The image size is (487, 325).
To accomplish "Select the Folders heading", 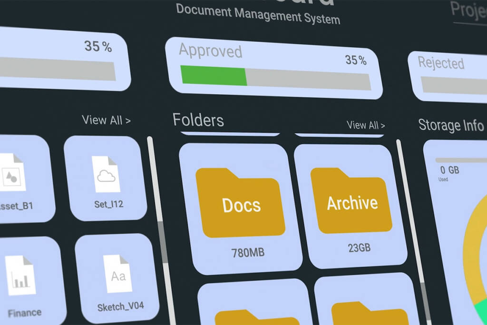I will (198, 120).
